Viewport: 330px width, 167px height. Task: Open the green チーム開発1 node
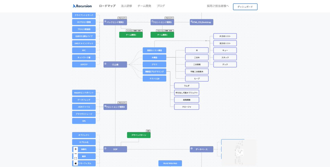[162, 35]
